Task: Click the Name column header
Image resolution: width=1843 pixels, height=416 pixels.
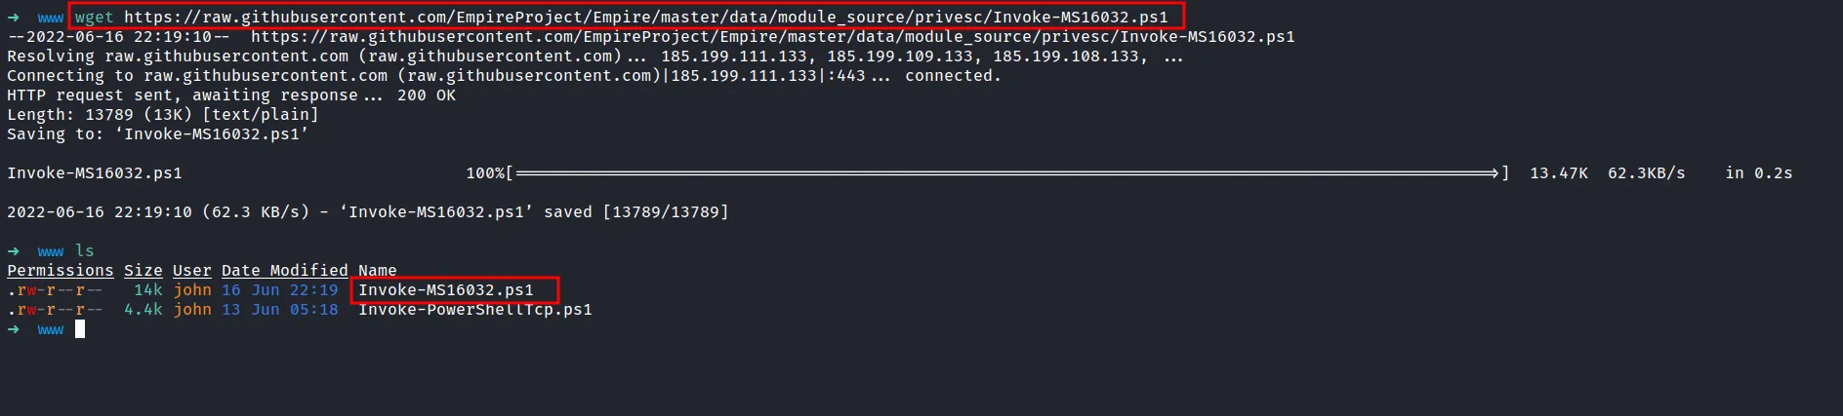Action: (x=377, y=271)
